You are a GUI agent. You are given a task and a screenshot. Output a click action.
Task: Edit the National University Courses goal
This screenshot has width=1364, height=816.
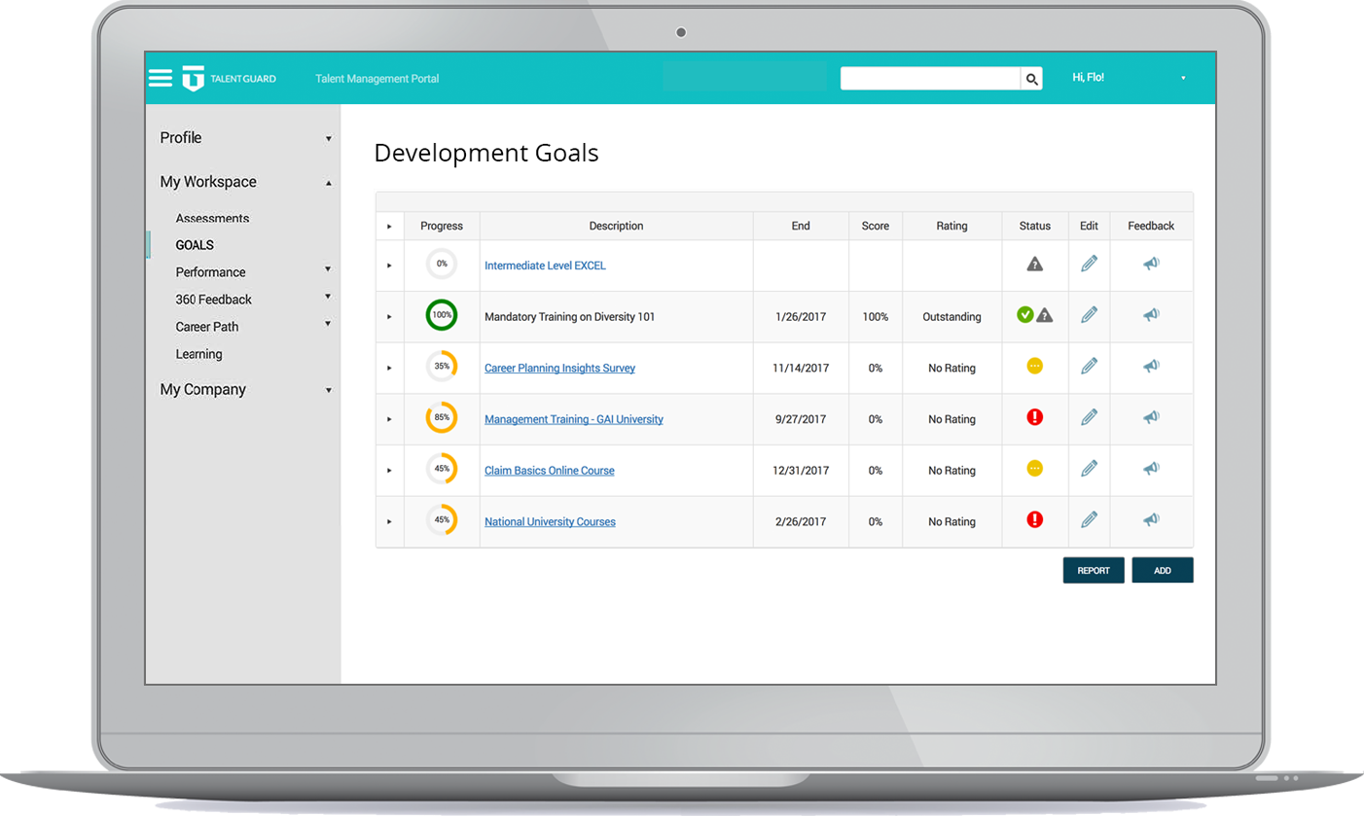pos(1089,520)
